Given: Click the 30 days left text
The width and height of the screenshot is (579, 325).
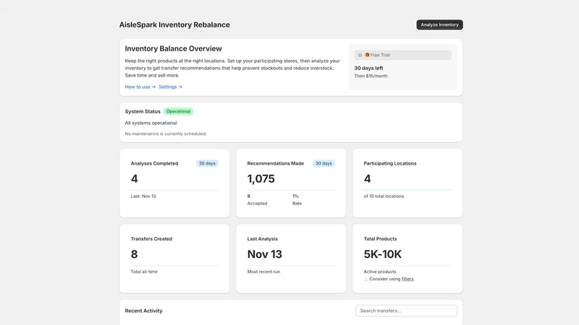Looking at the screenshot, I should pos(368,68).
